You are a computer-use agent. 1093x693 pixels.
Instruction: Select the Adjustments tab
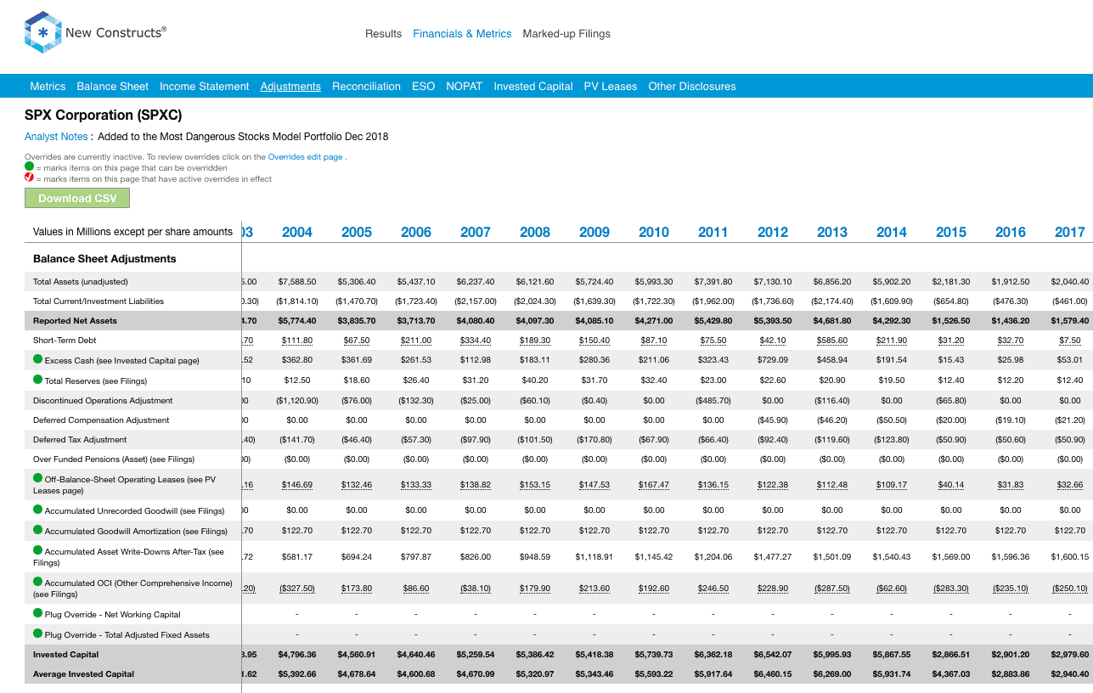click(290, 87)
